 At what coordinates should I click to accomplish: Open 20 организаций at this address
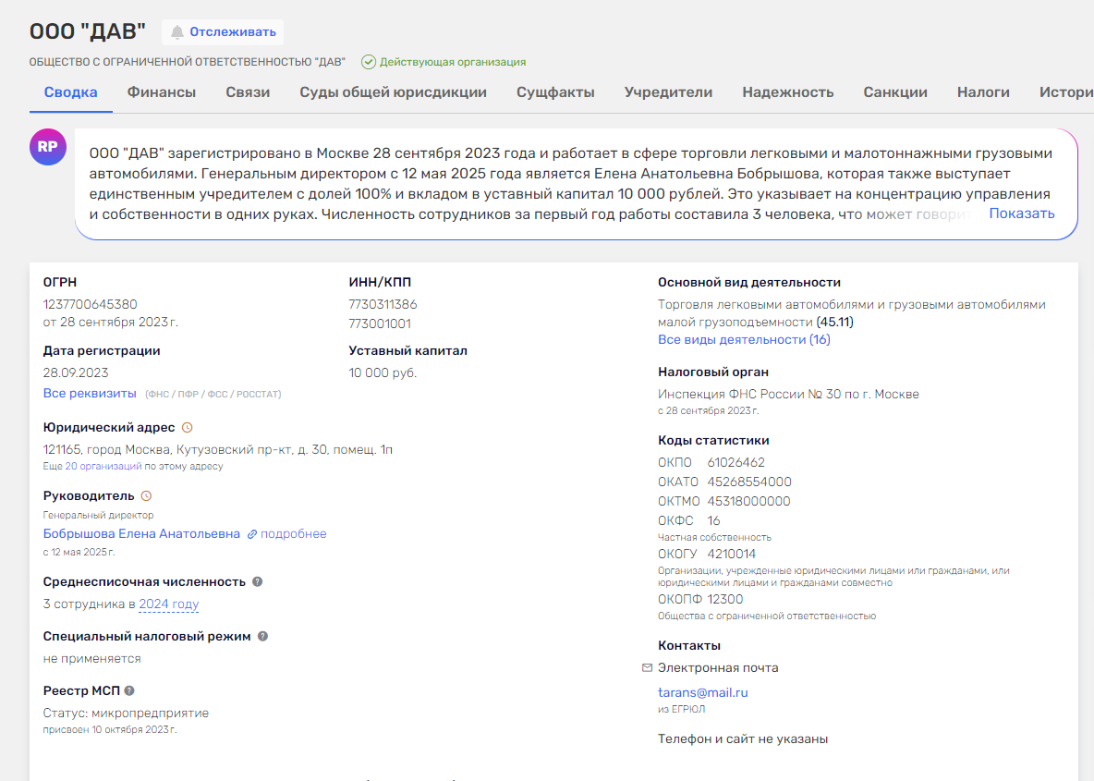click(x=103, y=466)
